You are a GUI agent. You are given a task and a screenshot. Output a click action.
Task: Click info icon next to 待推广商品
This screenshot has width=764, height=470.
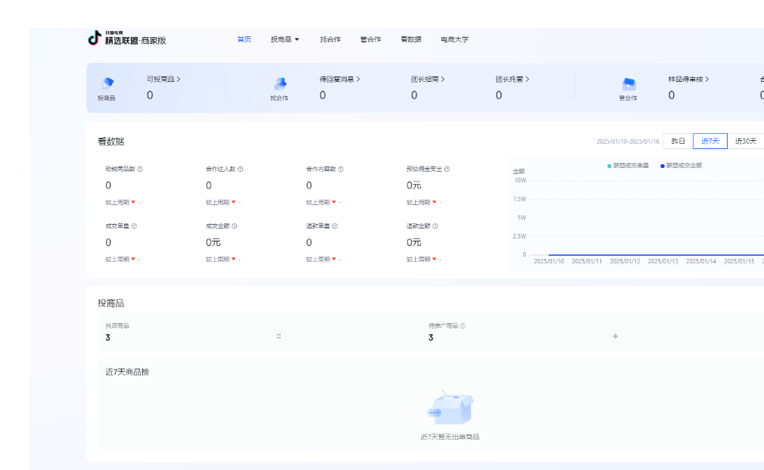pos(463,326)
